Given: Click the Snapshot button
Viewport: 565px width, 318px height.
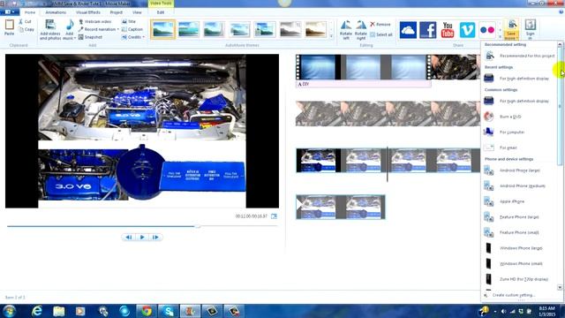Looking at the screenshot, I should pos(90,37).
